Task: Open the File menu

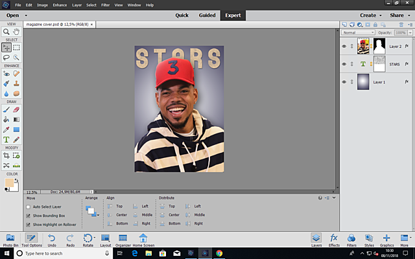Action: [x=18, y=5]
